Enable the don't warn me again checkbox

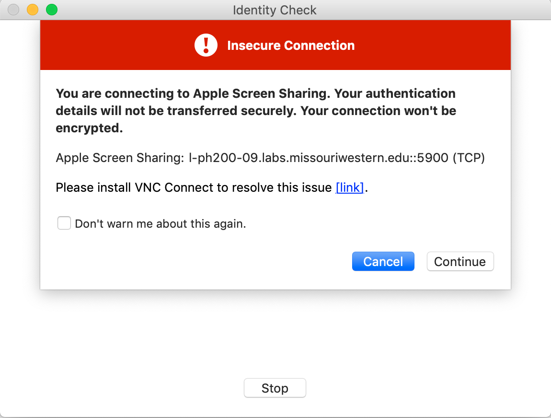pos(64,223)
